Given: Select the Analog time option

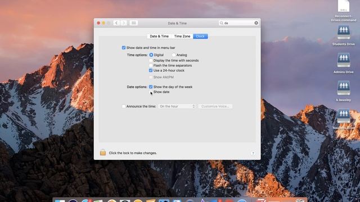Looking at the screenshot, I should tap(174, 55).
